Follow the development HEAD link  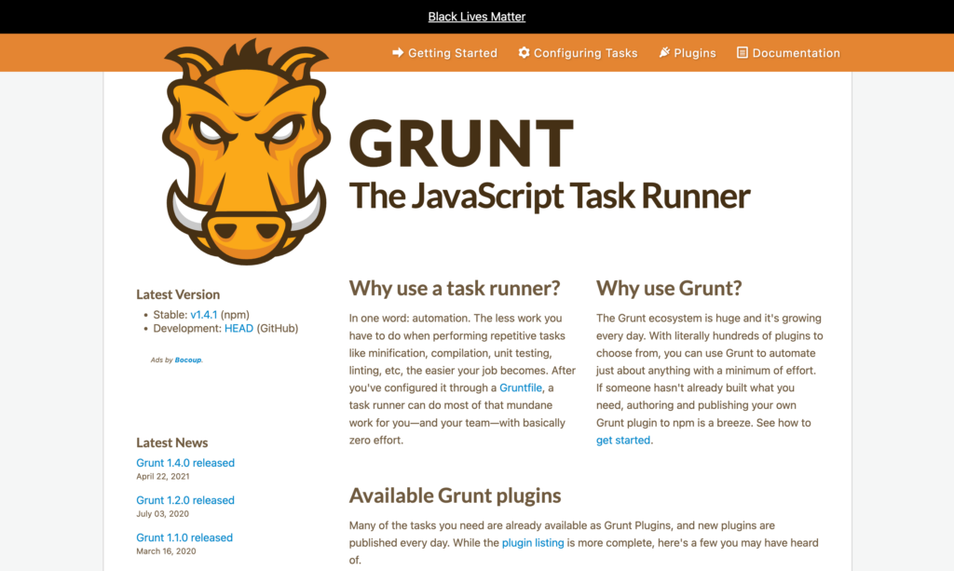coord(238,329)
